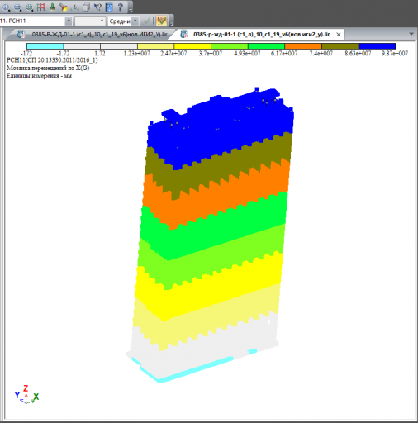Screen dimensions: 418x423
Task: Activate the context help arrow-question icon
Action: click(97, 7)
